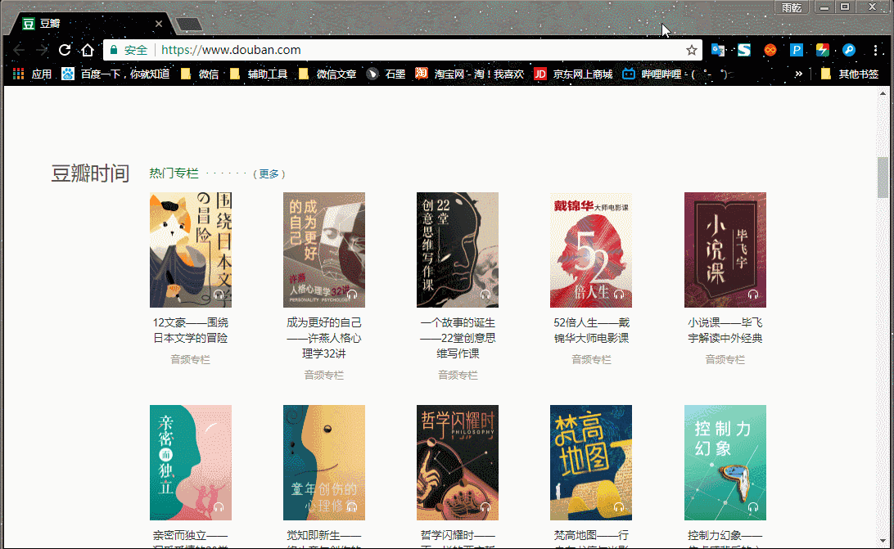
Task: Click the 音频专栏 label under 52倍人生
Action: click(591, 360)
